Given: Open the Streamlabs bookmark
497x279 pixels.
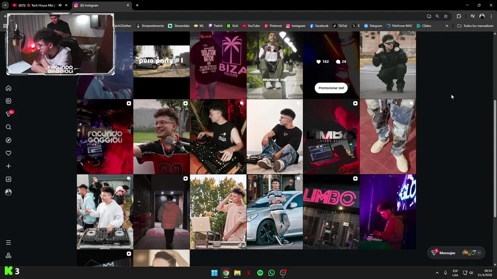Looking at the screenshot, I should point(179,26).
